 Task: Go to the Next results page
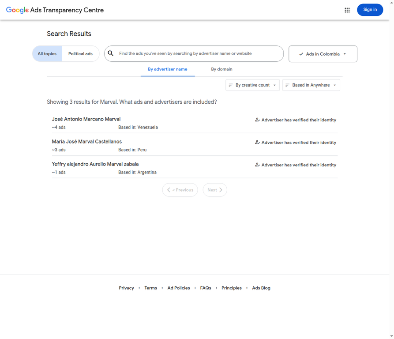[215, 190]
